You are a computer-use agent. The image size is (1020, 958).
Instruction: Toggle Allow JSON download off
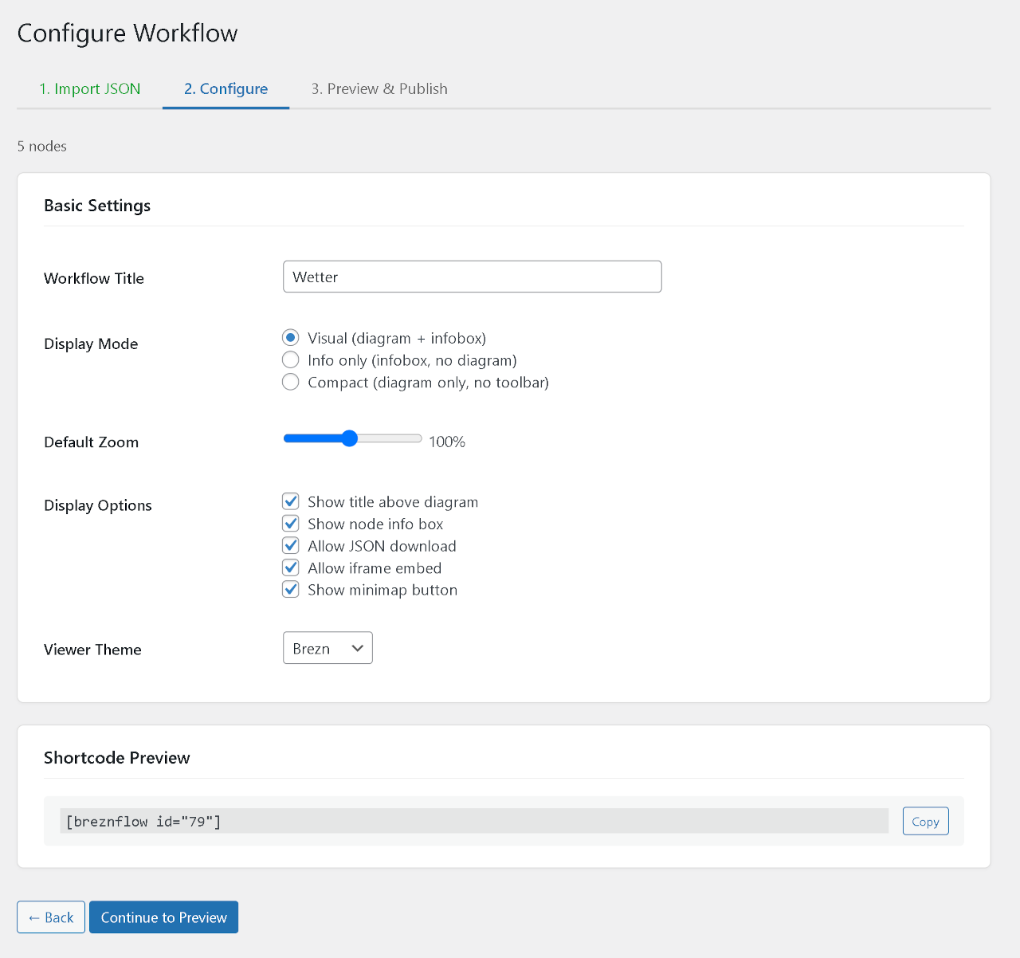click(x=291, y=545)
